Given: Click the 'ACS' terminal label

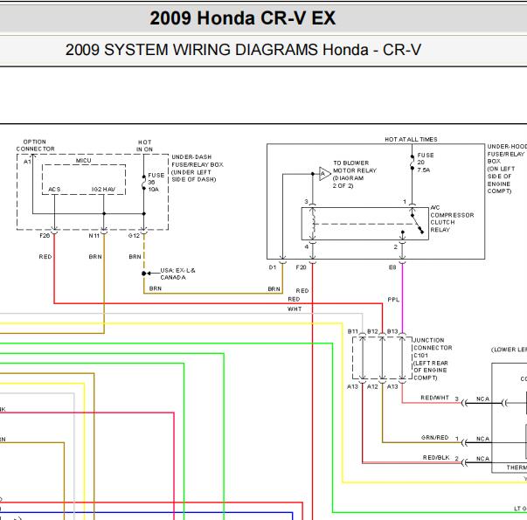Looking at the screenshot, I should coord(54,190).
